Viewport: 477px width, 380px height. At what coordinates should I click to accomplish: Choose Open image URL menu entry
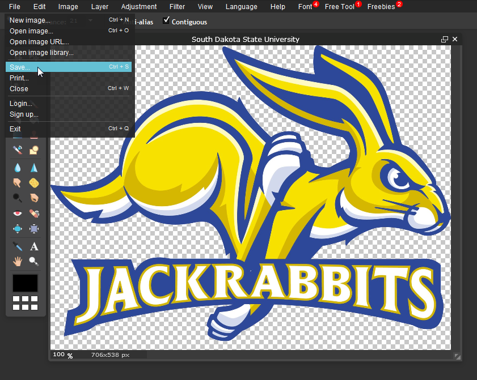39,42
